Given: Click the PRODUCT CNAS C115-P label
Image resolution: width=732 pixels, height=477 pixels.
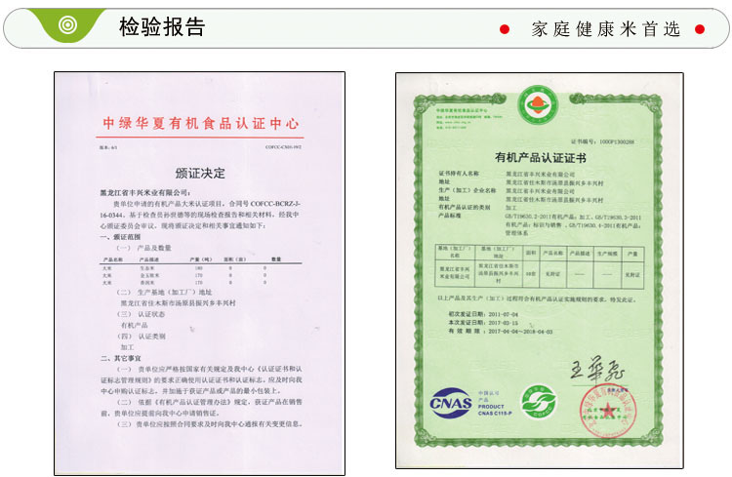Looking at the screenshot, I should [x=495, y=410].
